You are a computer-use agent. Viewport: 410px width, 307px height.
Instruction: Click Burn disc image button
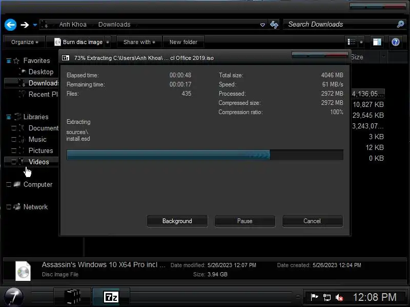[78, 42]
